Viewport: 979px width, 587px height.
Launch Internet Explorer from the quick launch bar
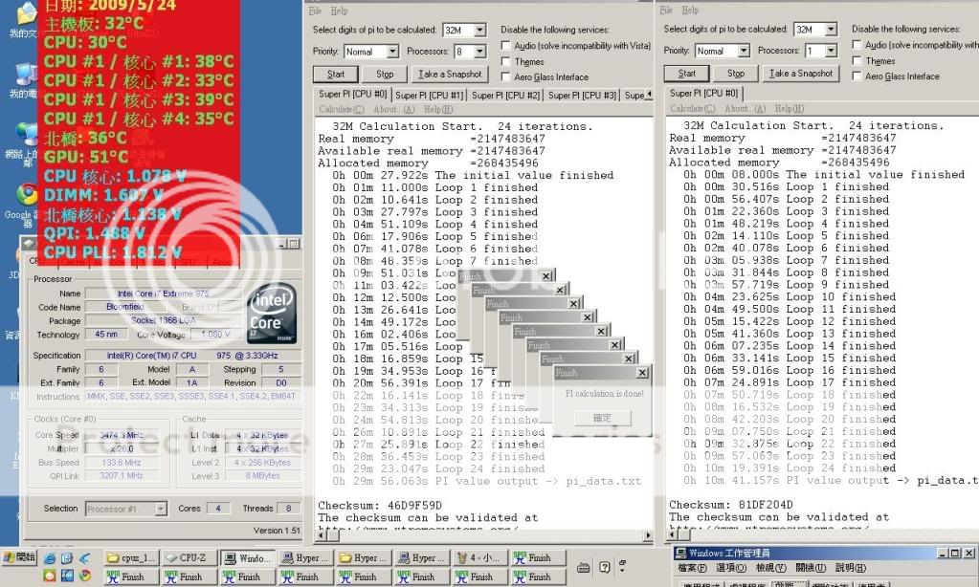50,558
